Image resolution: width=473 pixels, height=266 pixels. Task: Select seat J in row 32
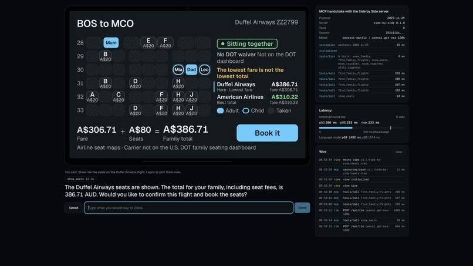pyautogui.click(x=191, y=97)
